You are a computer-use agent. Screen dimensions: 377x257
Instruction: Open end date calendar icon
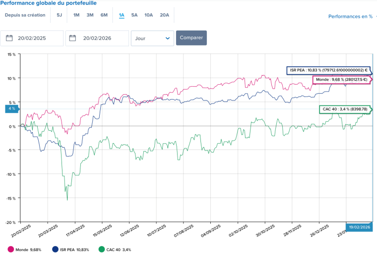point(73,38)
